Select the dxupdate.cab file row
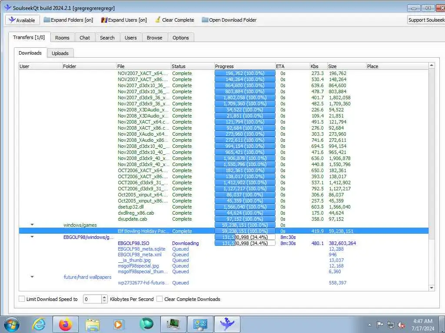The height and width of the screenshot is (333, 445). tap(224, 219)
